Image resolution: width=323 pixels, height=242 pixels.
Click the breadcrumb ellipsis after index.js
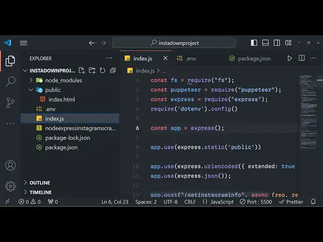point(164,71)
